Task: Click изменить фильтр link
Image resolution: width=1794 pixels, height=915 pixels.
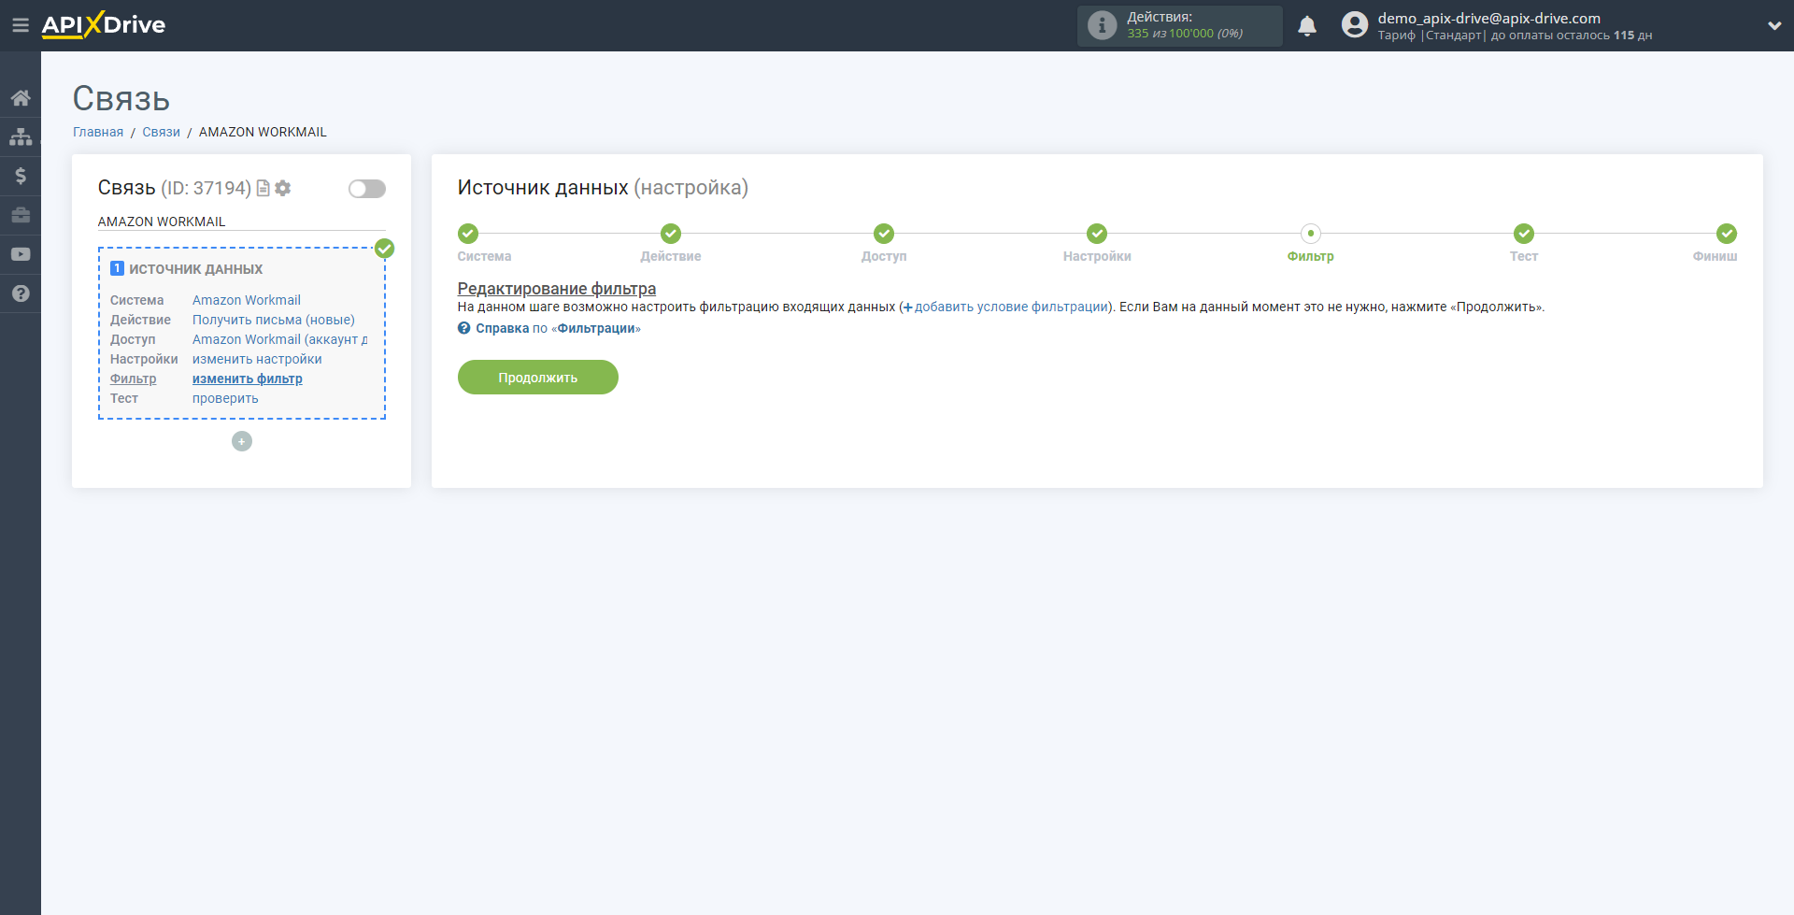Action: coord(248,379)
